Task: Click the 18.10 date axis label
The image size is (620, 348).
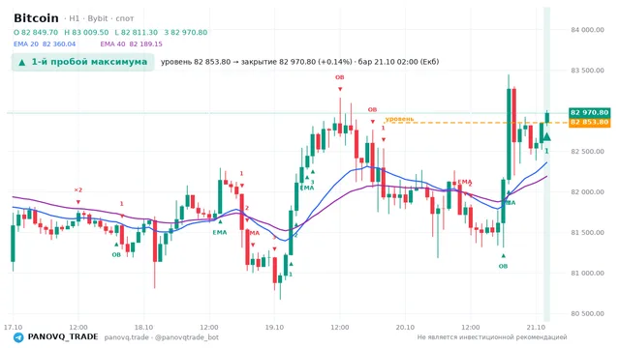Action: click(143, 328)
